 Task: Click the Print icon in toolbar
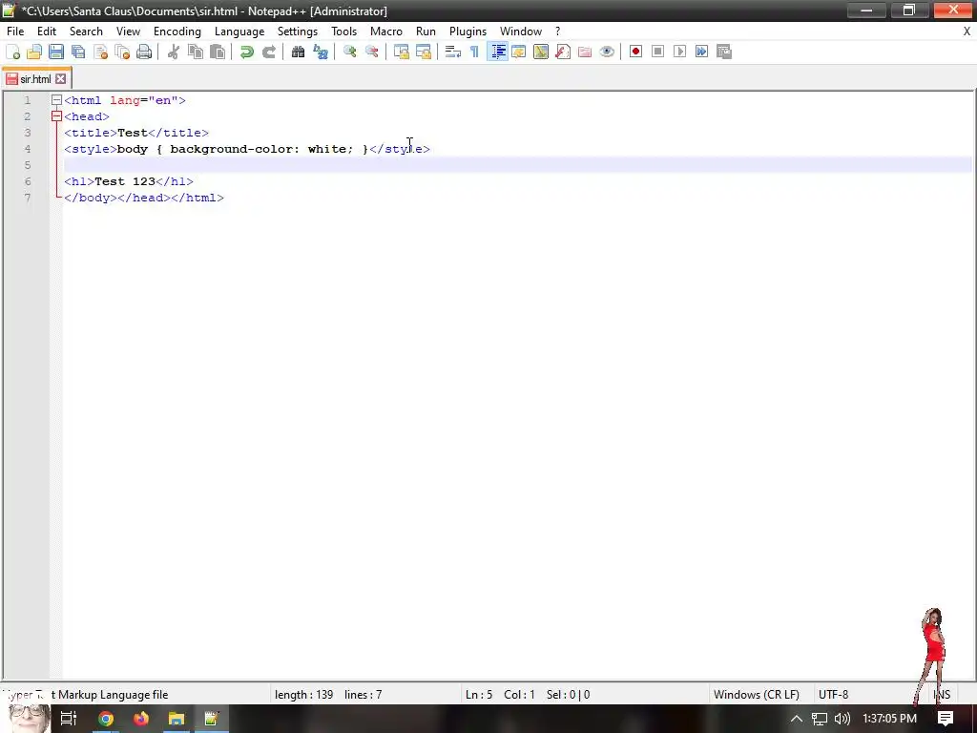[x=144, y=52]
